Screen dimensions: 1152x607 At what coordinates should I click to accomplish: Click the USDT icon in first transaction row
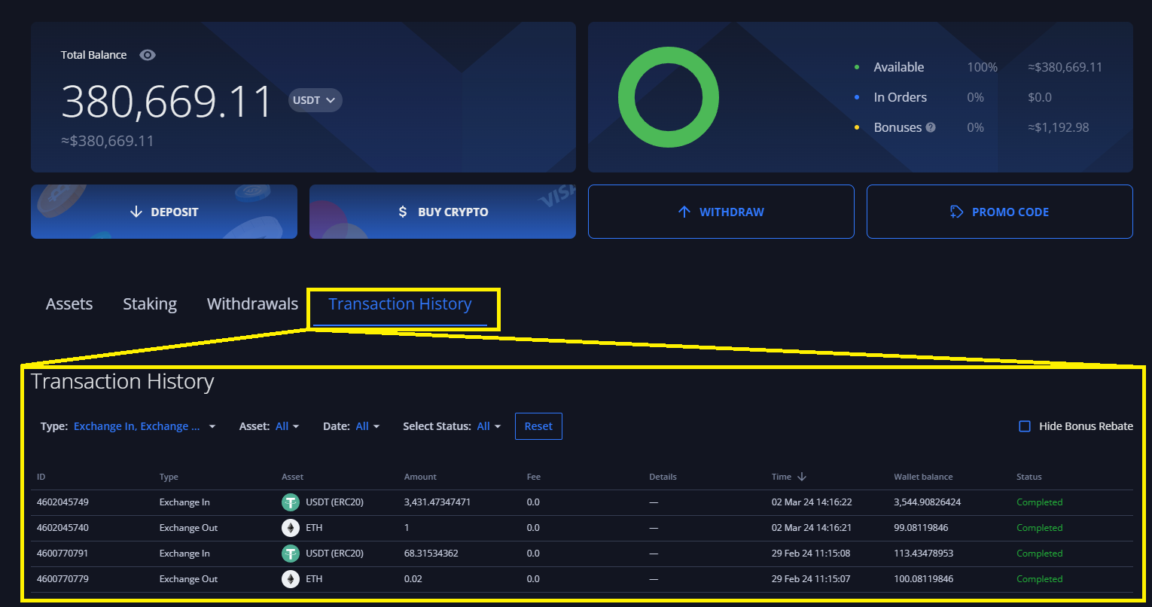coord(291,502)
